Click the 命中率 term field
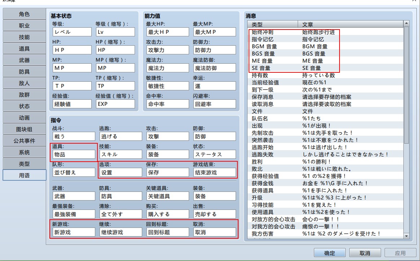The height and width of the screenshot is (261, 420). tap(167, 104)
